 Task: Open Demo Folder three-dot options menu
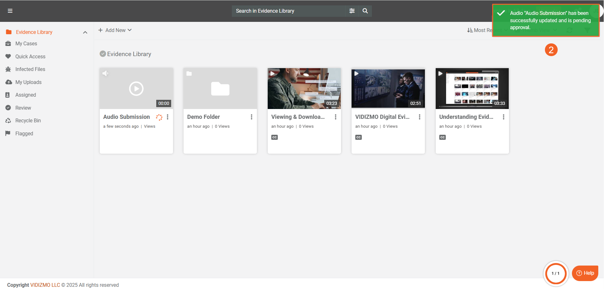click(252, 117)
